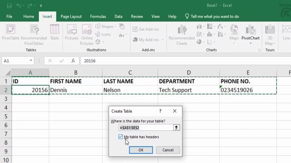Screen dimensions: 291x163
Task: Click the collapse dialog range selector
Action: [176, 128]
